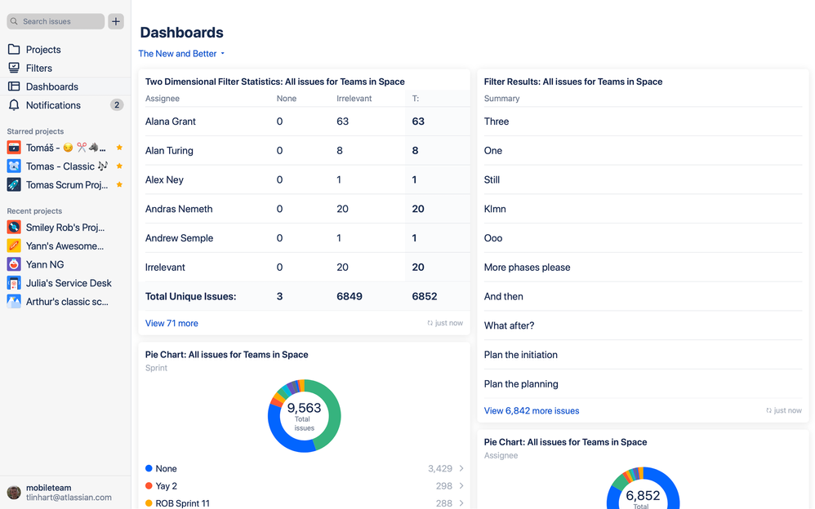Click the plus create-issue button
The width and height of the screenshot is (815, 509).
(x=116, y=21)
